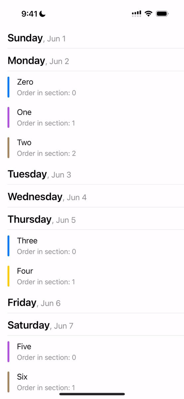
Task: Click the brown color bar beside Two
Action: pyautogui.click(x=8, y=148)
